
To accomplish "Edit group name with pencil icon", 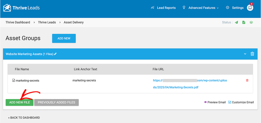I will point(55,54).
